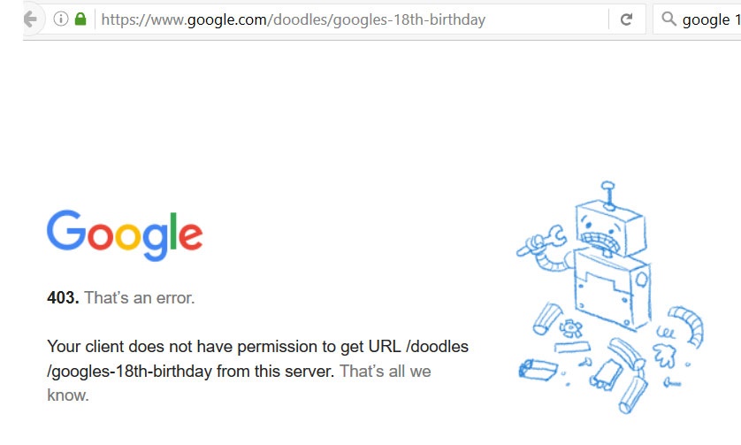This screenshot has width=741, height=445.
Task: Click the bold 403 error code
Action: 64,298
